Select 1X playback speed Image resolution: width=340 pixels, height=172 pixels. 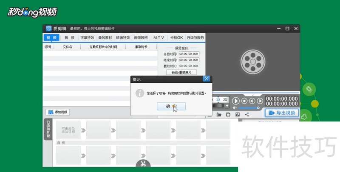(218, 100)
